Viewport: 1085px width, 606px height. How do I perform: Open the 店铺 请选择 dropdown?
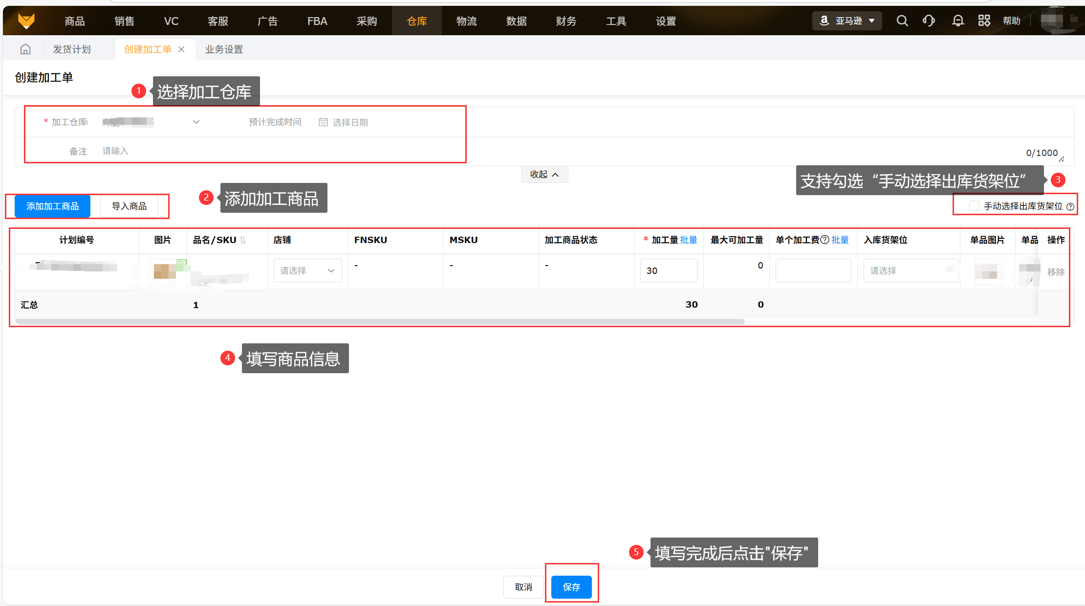[307, 270]
